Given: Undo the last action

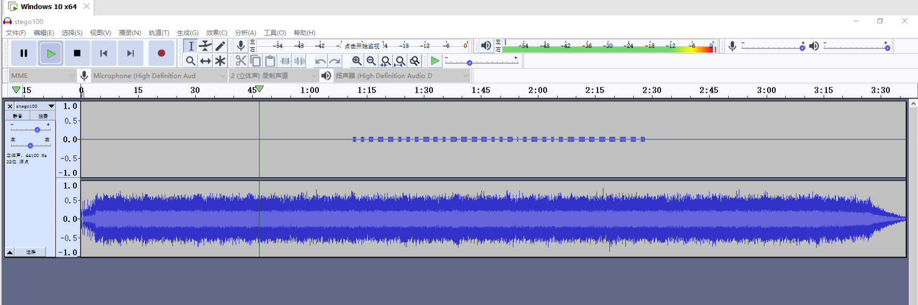Looking at the screenshot, I should click(320, 61).
